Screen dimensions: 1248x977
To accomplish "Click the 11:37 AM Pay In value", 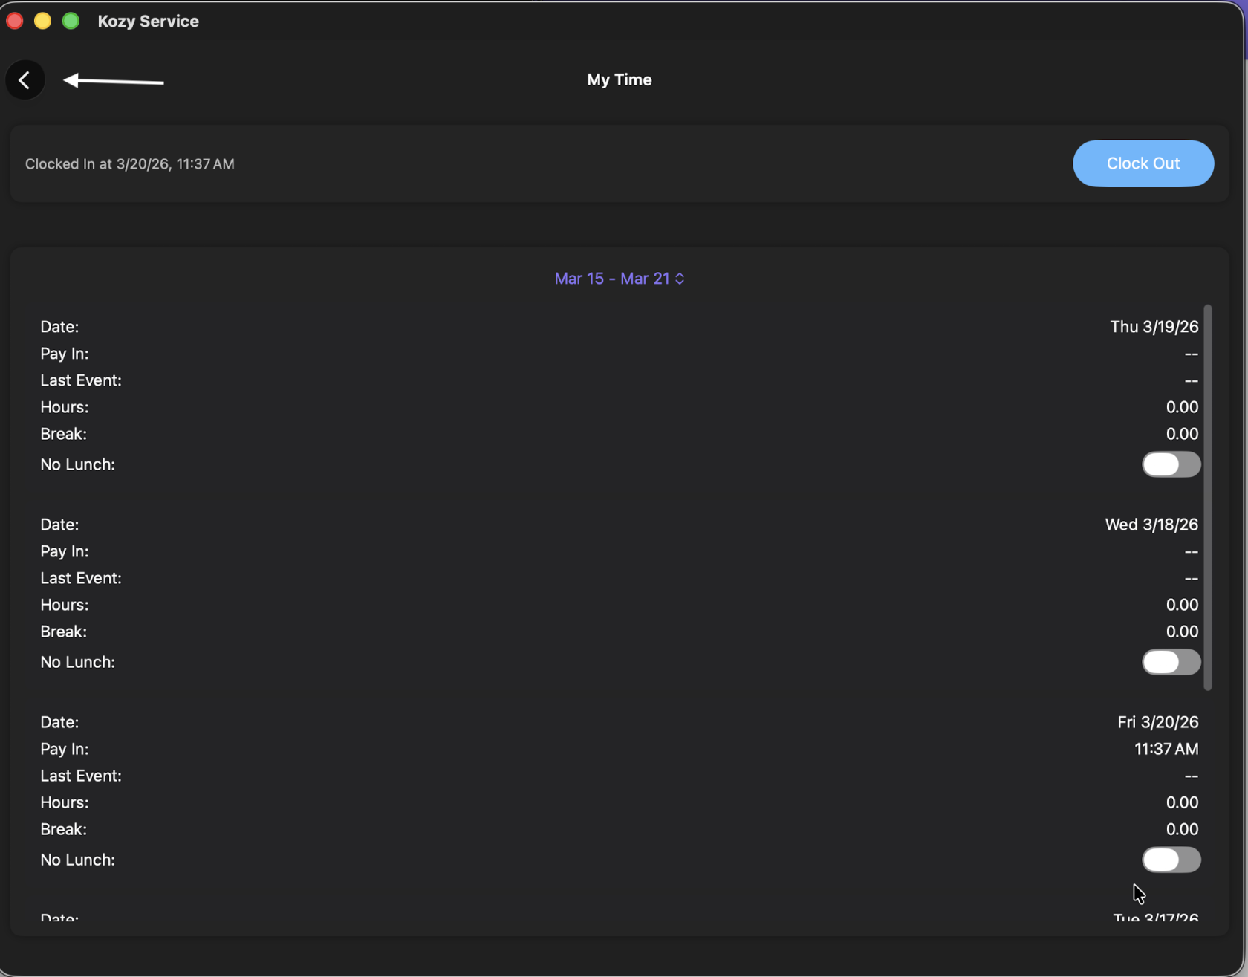I will coord(1166,749).
